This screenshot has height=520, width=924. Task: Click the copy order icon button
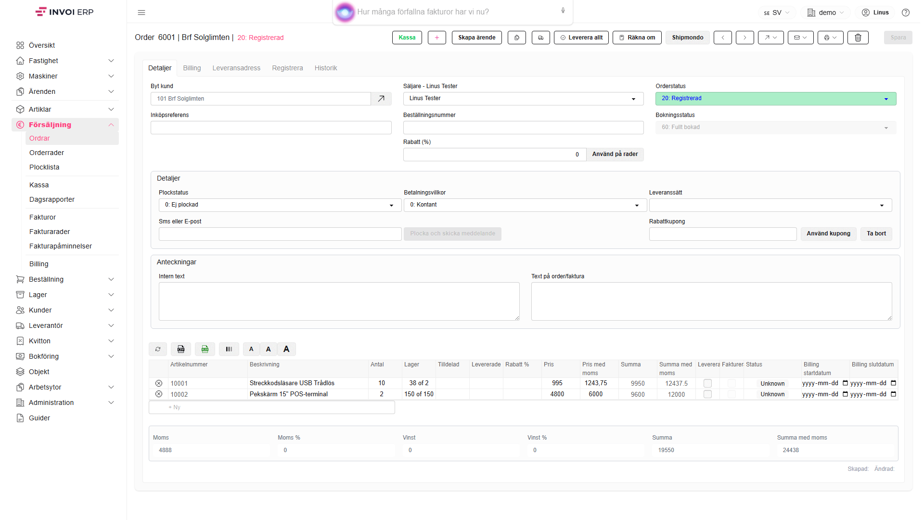(517, 38)
